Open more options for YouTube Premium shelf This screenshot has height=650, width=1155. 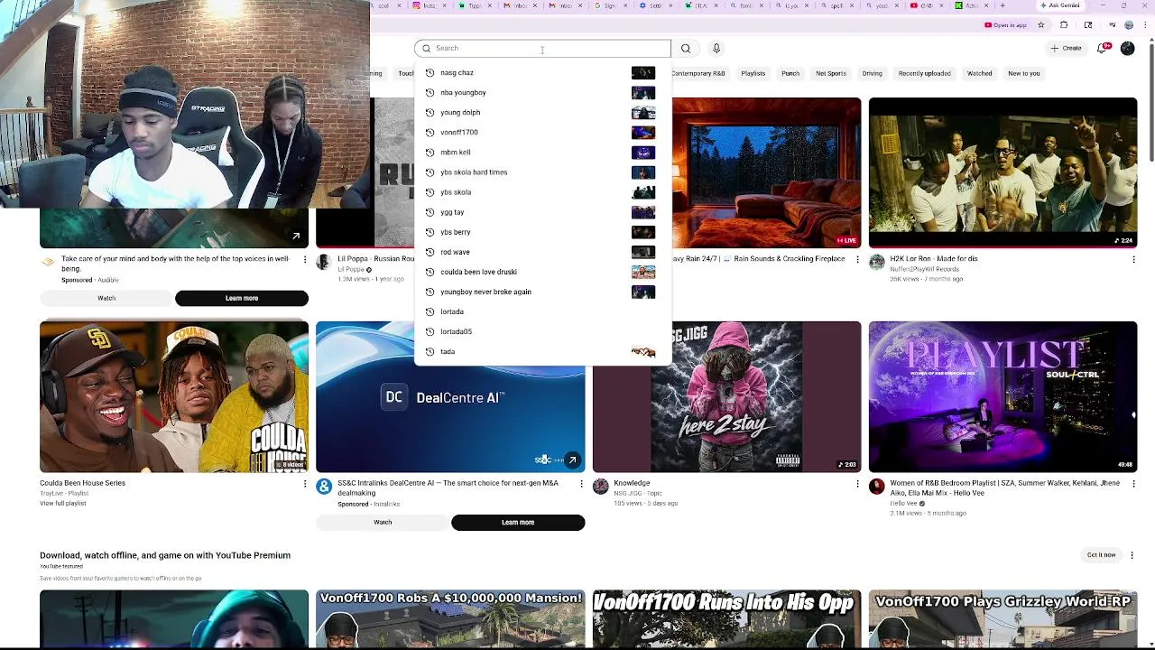pos(1132,555)
